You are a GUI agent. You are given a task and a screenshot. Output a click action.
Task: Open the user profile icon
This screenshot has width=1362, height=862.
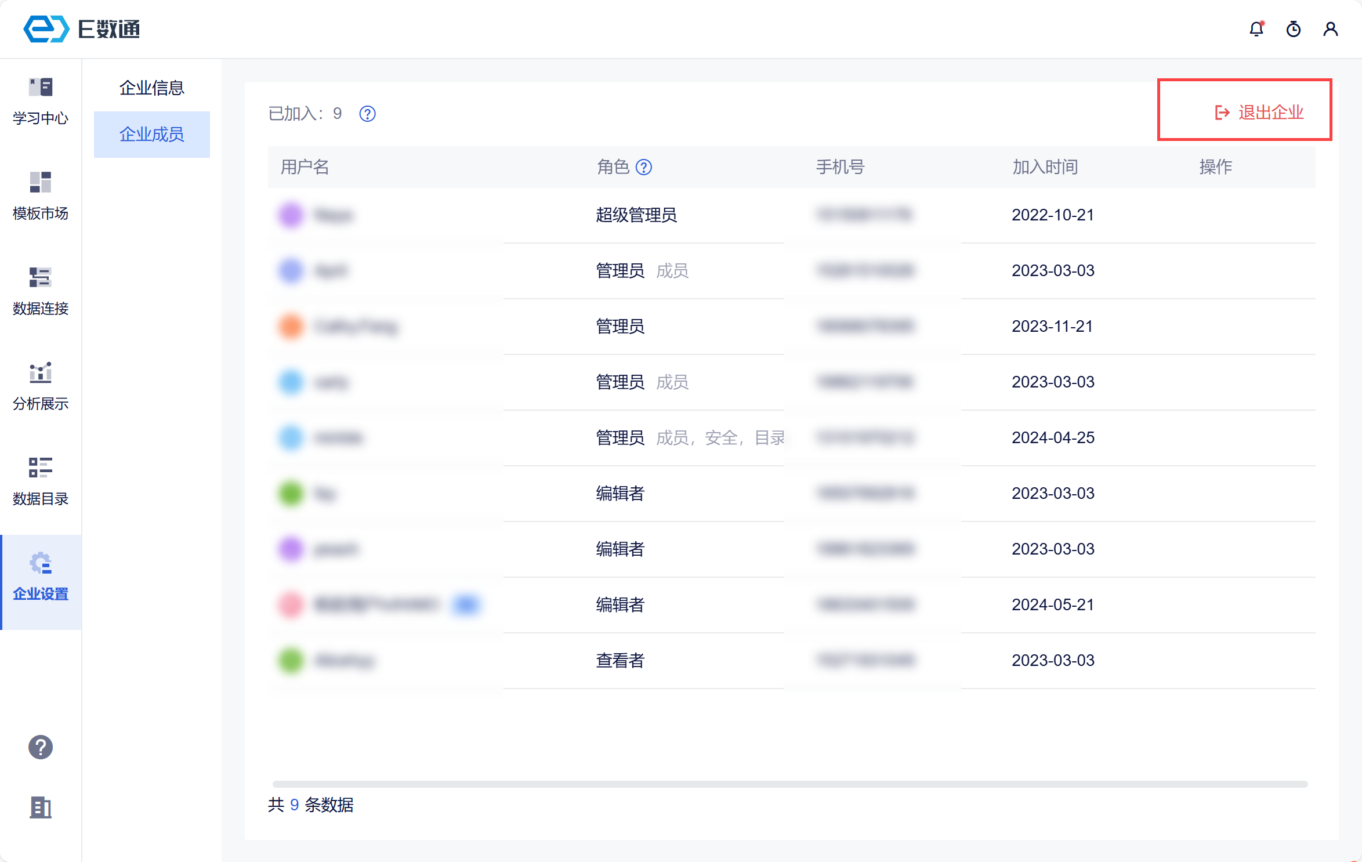[1330, 29]
